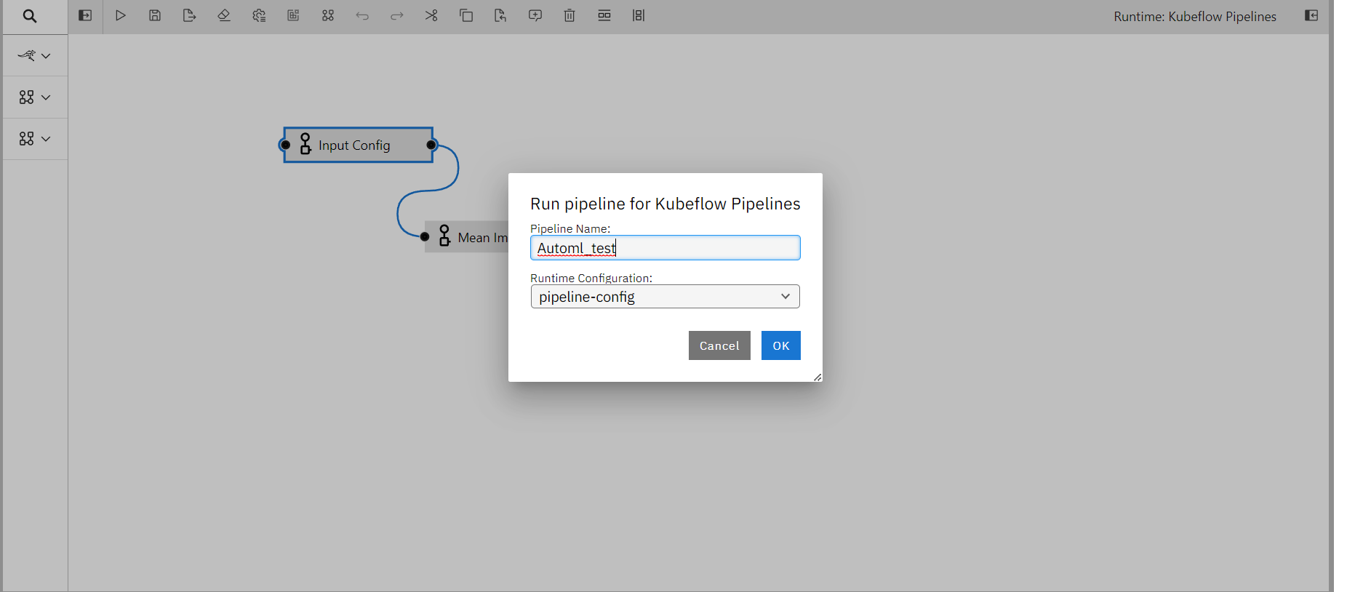Open Component Catalogs toolbar icon
1363x592 pixels.
coord(328,15)
